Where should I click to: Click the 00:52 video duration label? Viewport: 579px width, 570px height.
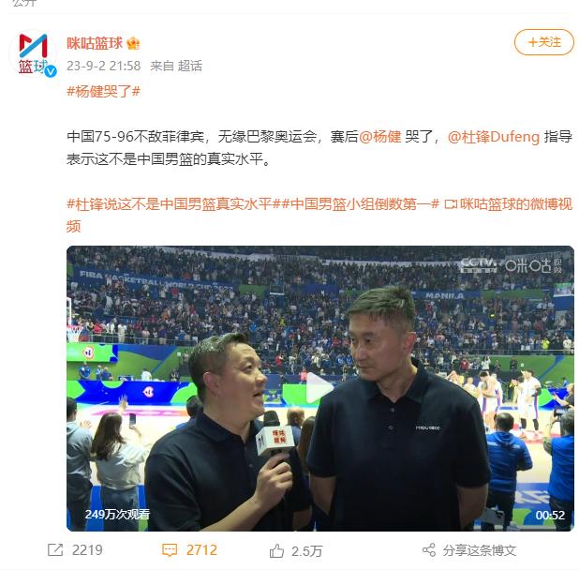pos(550,515)
